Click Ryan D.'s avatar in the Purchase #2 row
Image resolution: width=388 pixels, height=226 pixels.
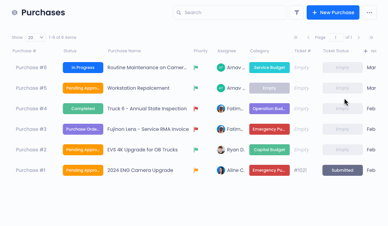[x=221, y=150]
